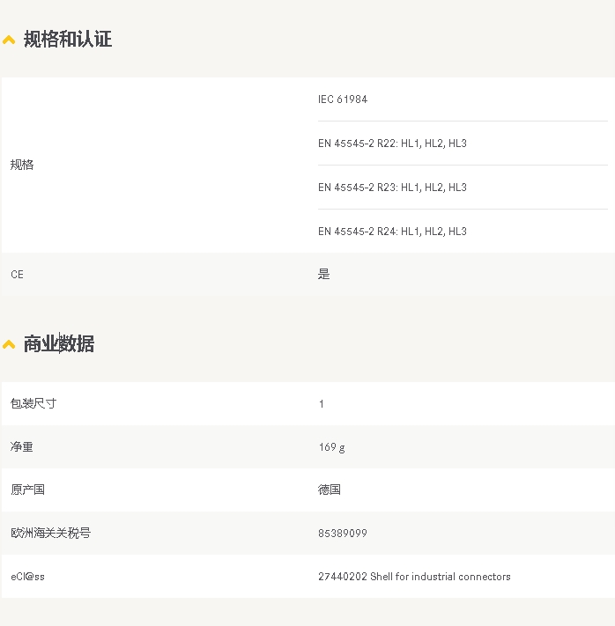Click the 规格和认证 heading text
The width and height of the screenshot is (615, 626).
(68, 40)
